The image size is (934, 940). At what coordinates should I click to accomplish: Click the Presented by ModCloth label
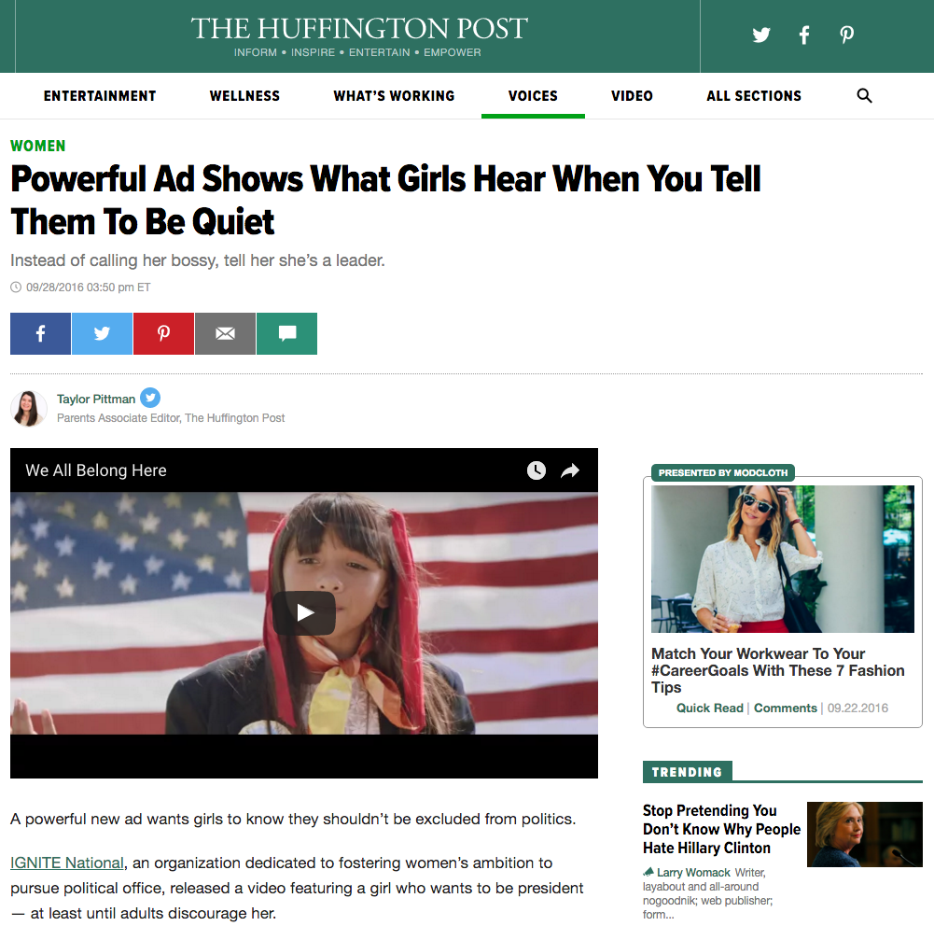coord(722,473)
